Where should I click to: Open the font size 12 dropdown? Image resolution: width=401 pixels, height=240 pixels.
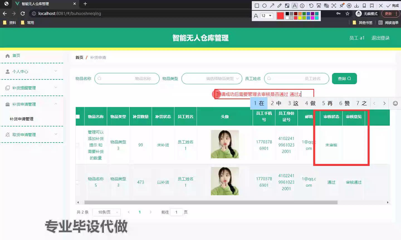tap(266, 16)
